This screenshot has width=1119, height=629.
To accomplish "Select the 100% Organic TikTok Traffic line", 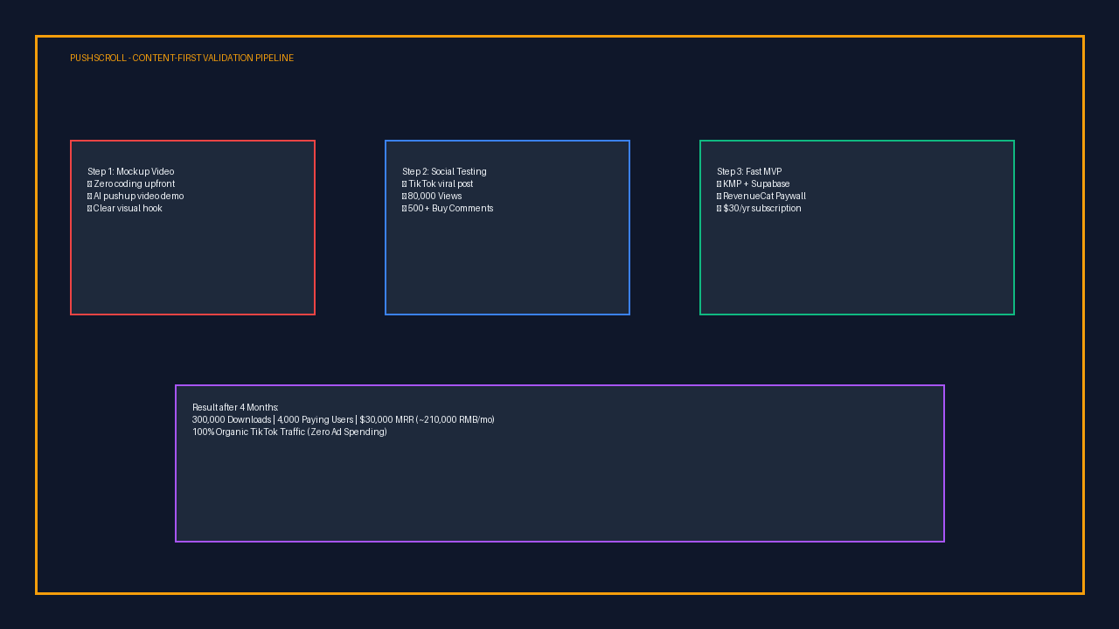I will (x=289, y=432).
